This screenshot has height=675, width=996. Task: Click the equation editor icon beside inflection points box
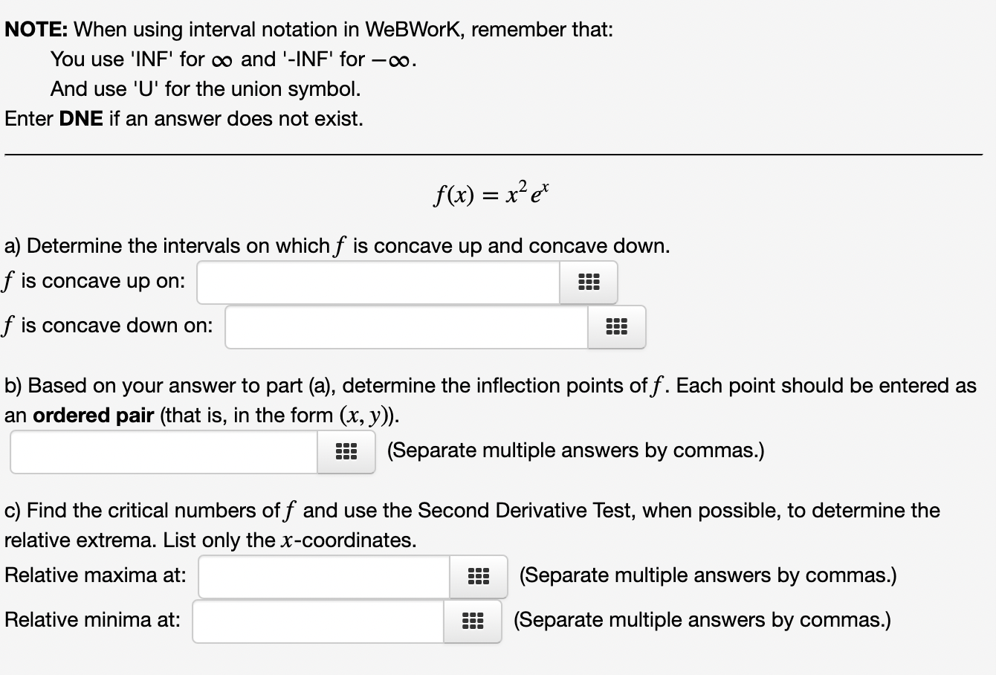click(x=346, y=450)
